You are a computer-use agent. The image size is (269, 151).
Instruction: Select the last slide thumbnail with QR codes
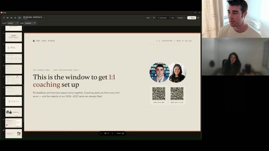click(13, 133)
